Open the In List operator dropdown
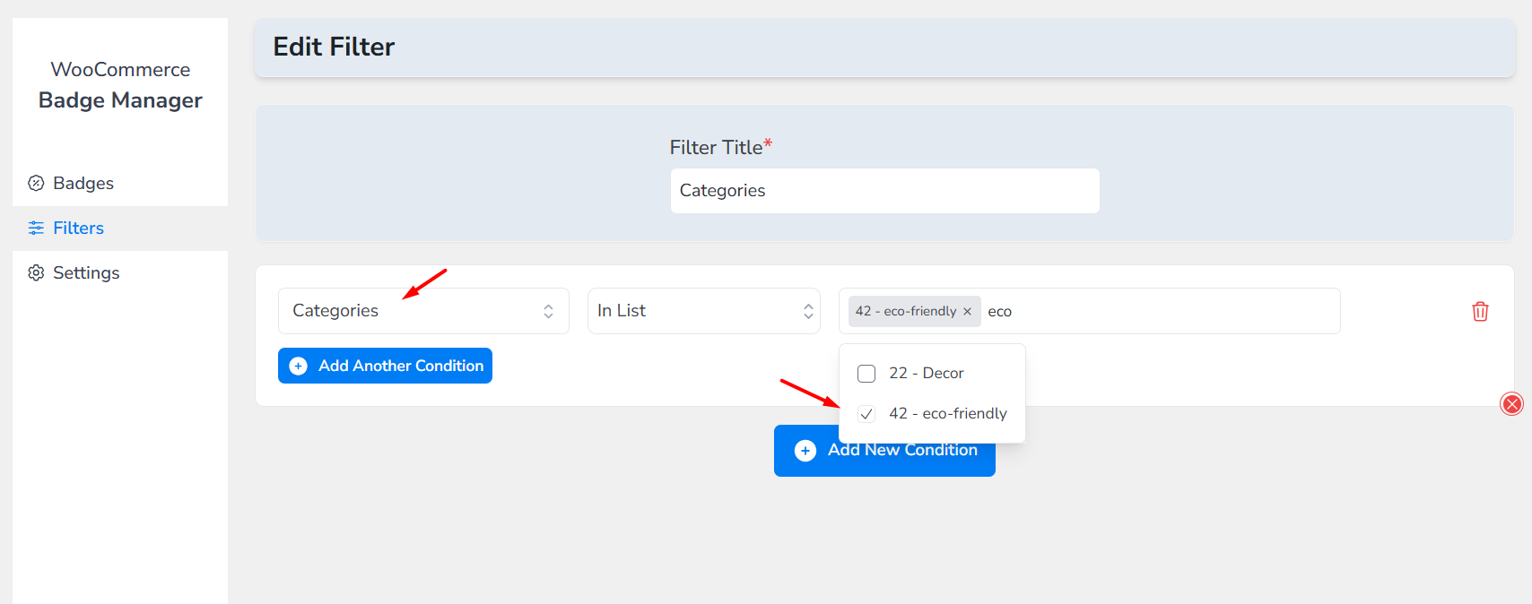This screenshot has width=1532, height=604. pyautogui.click(x=703, y=311)
